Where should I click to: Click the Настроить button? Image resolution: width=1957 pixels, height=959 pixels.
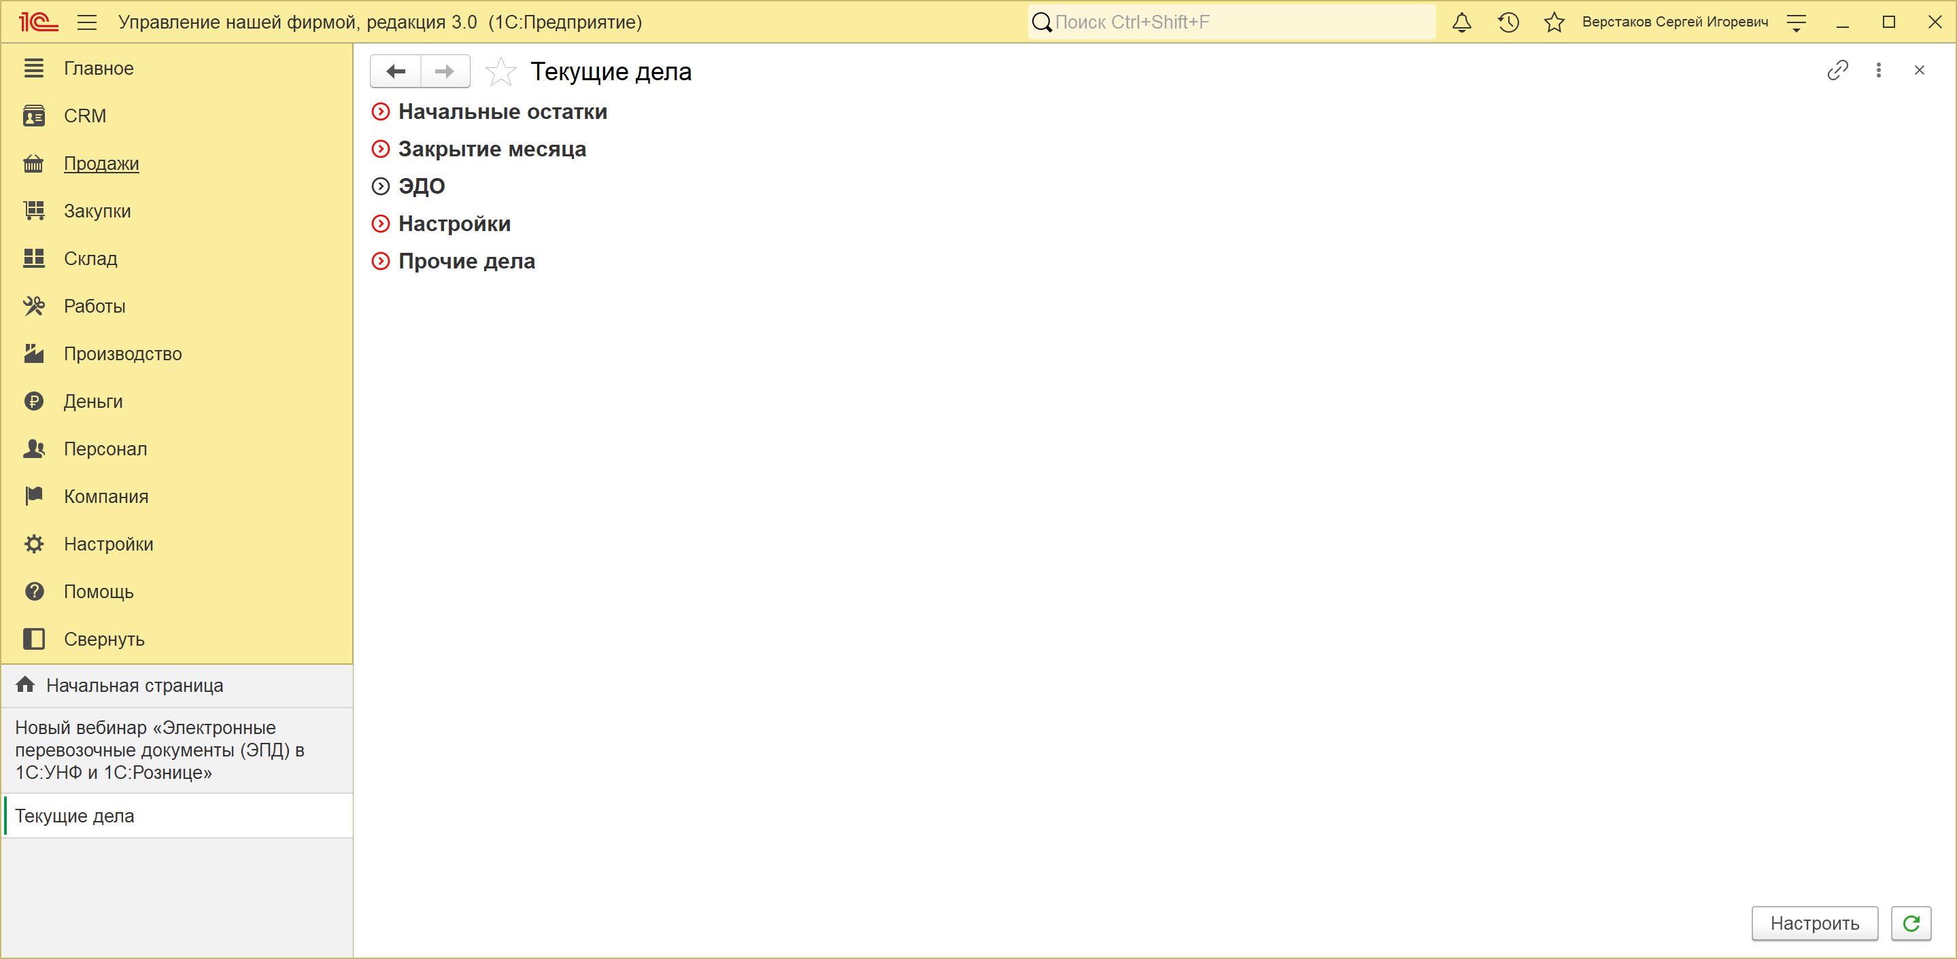[x=1814, y=923]
